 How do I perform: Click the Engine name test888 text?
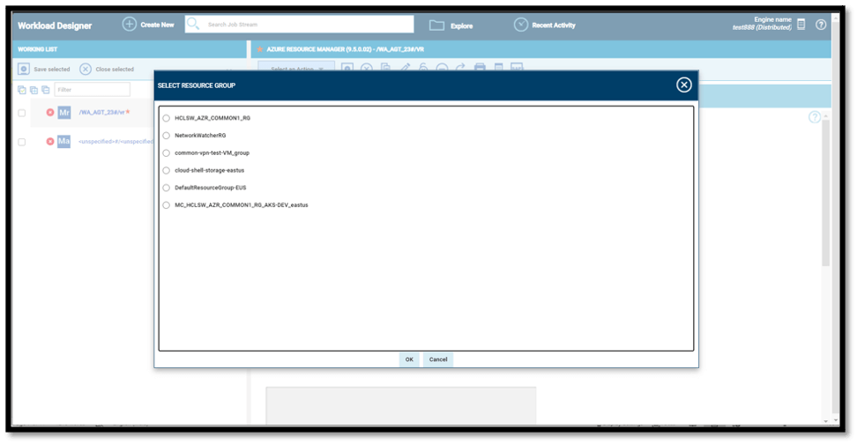click(x=762, y=24)
